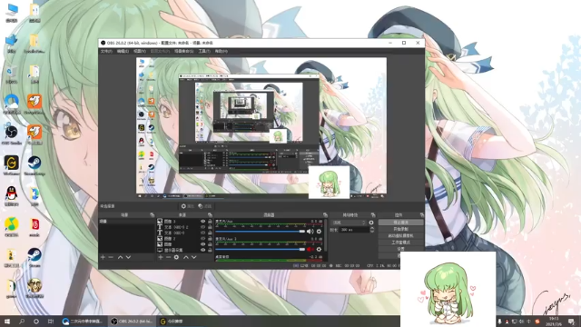Image resolution: width=581 pixels, height=327 pixels.
Task: Move source up in the sources list
Action: (186, 257)
